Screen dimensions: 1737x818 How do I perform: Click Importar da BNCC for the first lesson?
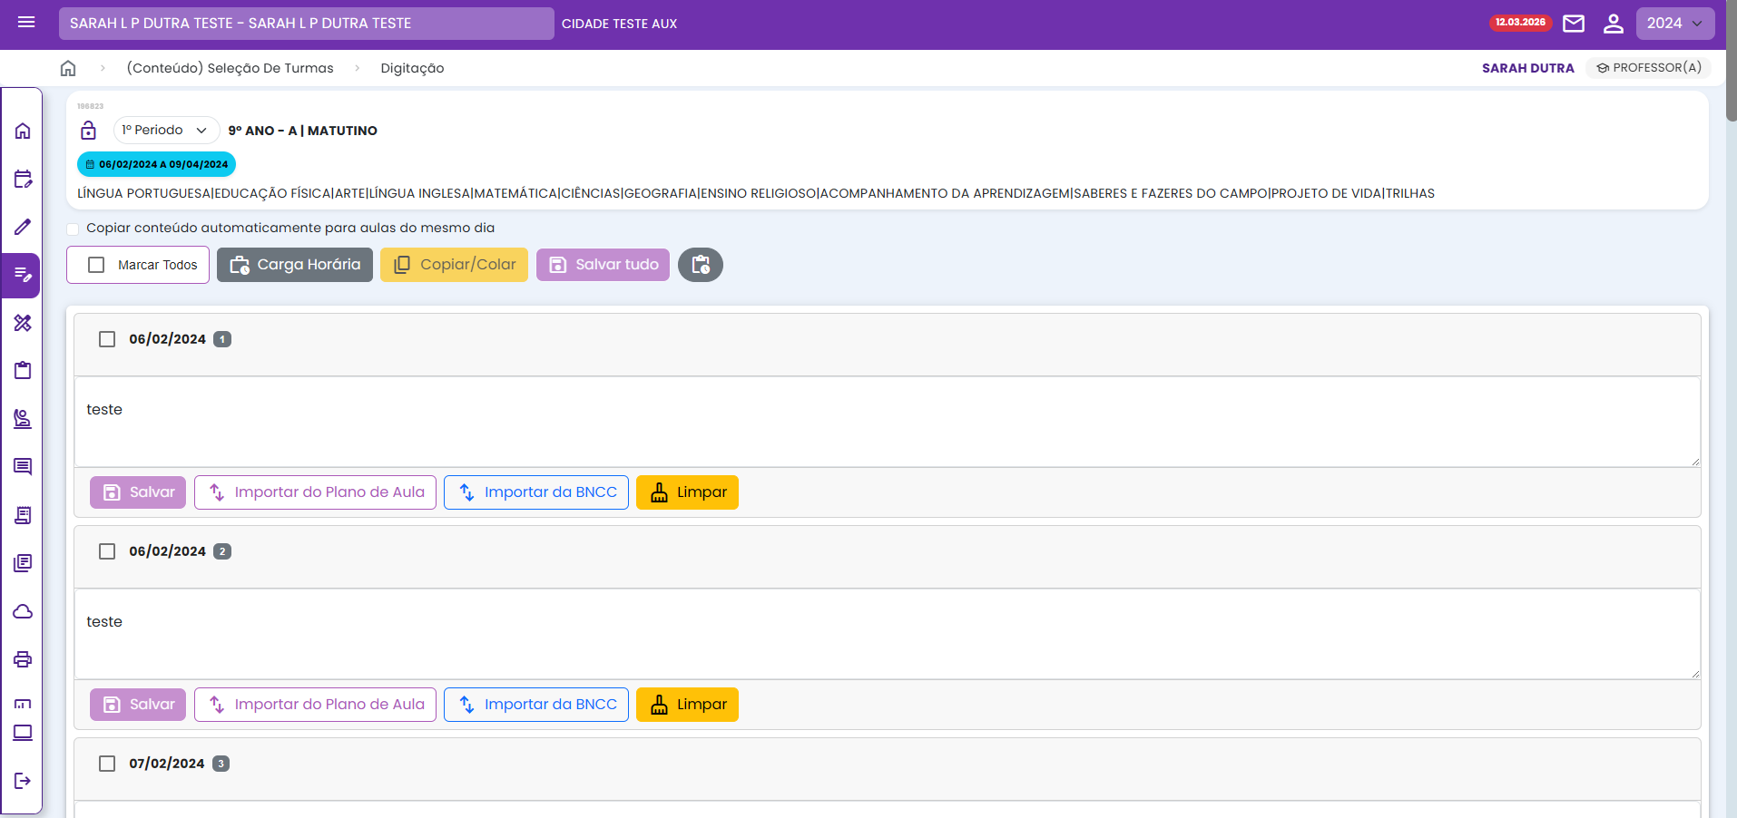pyautogui.click(x=535, y=492)
